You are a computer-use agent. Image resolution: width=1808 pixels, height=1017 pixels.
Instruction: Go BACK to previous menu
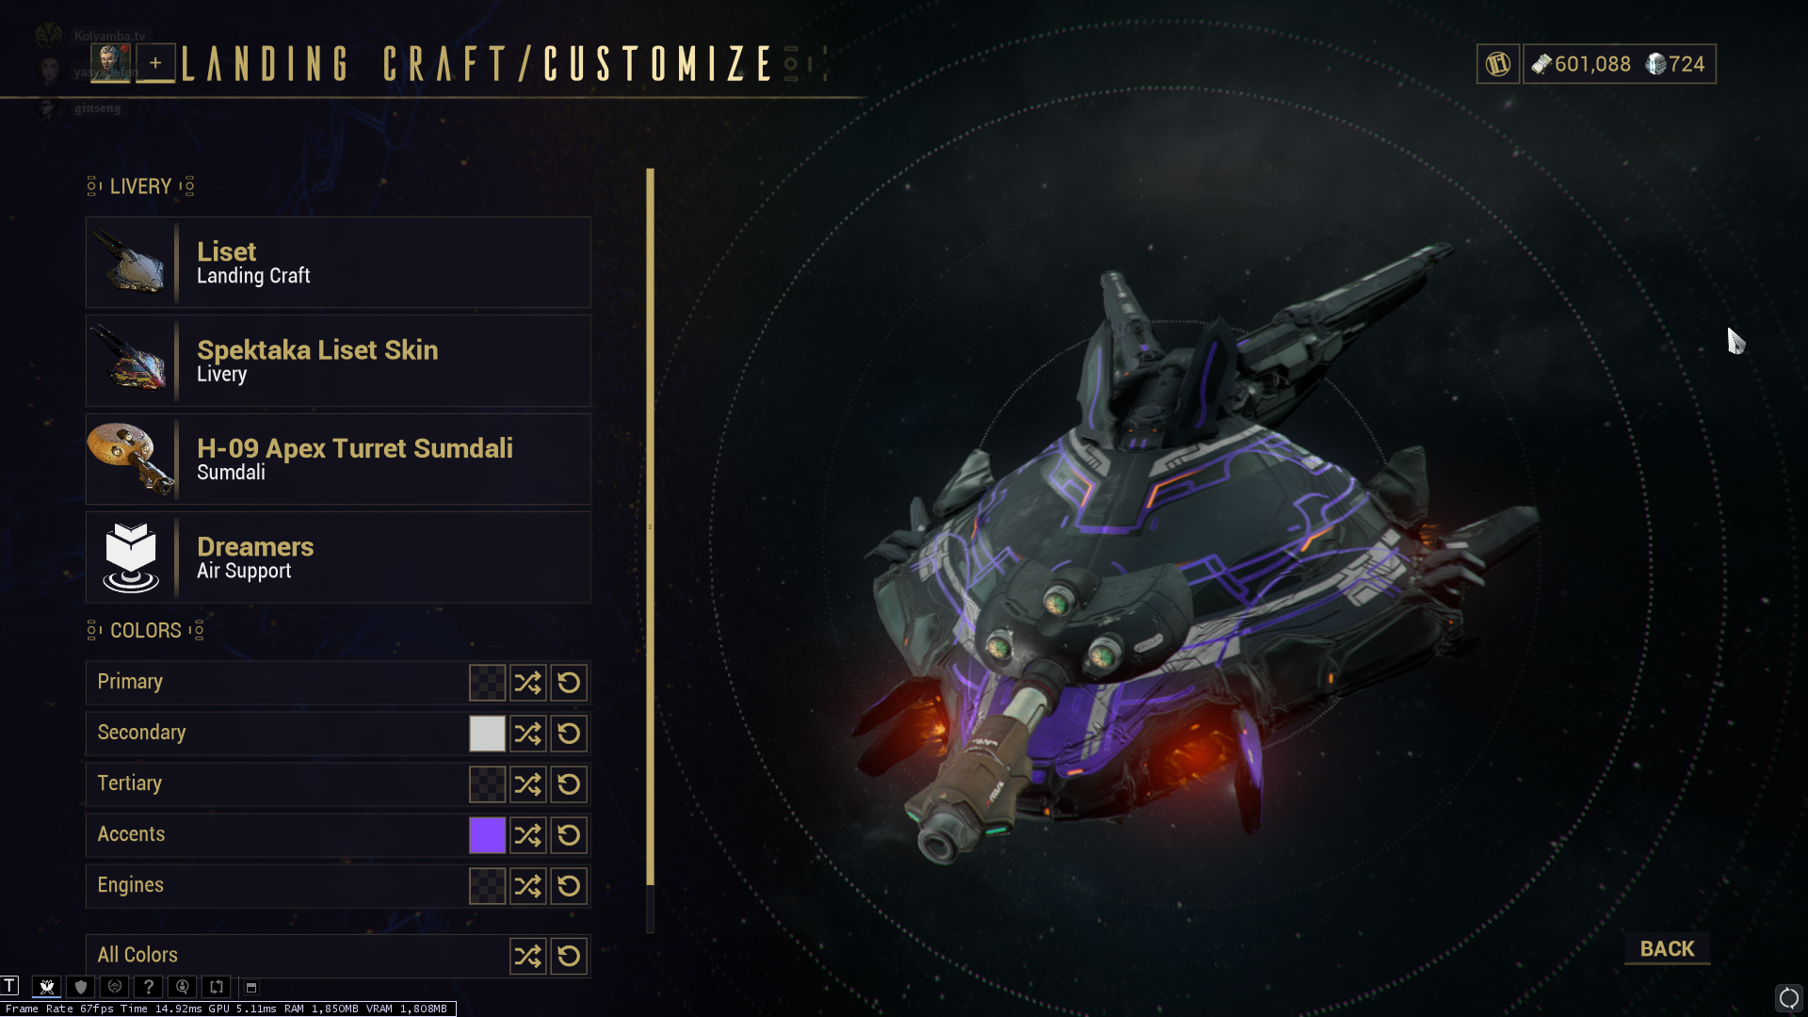pos(1667,949)
